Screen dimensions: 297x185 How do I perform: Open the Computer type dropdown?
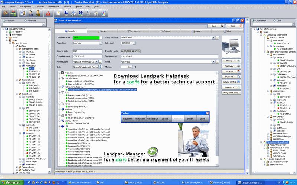click(213, 38)
